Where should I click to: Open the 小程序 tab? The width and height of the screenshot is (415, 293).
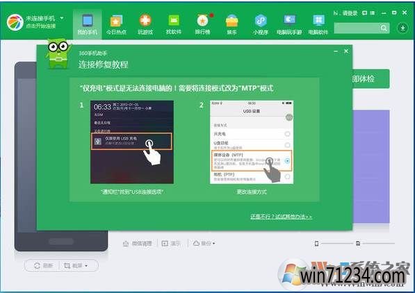click(261, 24)
